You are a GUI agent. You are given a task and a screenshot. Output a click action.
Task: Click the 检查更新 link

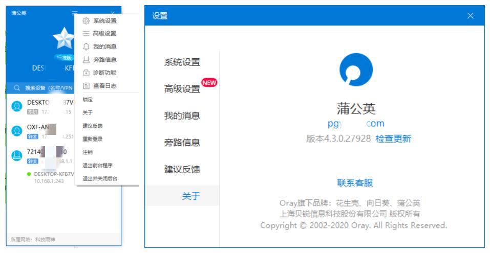(393, 139)
